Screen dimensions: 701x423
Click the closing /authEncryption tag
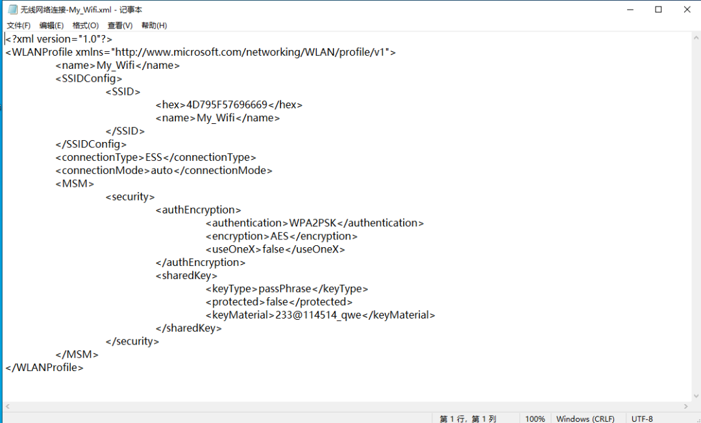tap(201, 263)
